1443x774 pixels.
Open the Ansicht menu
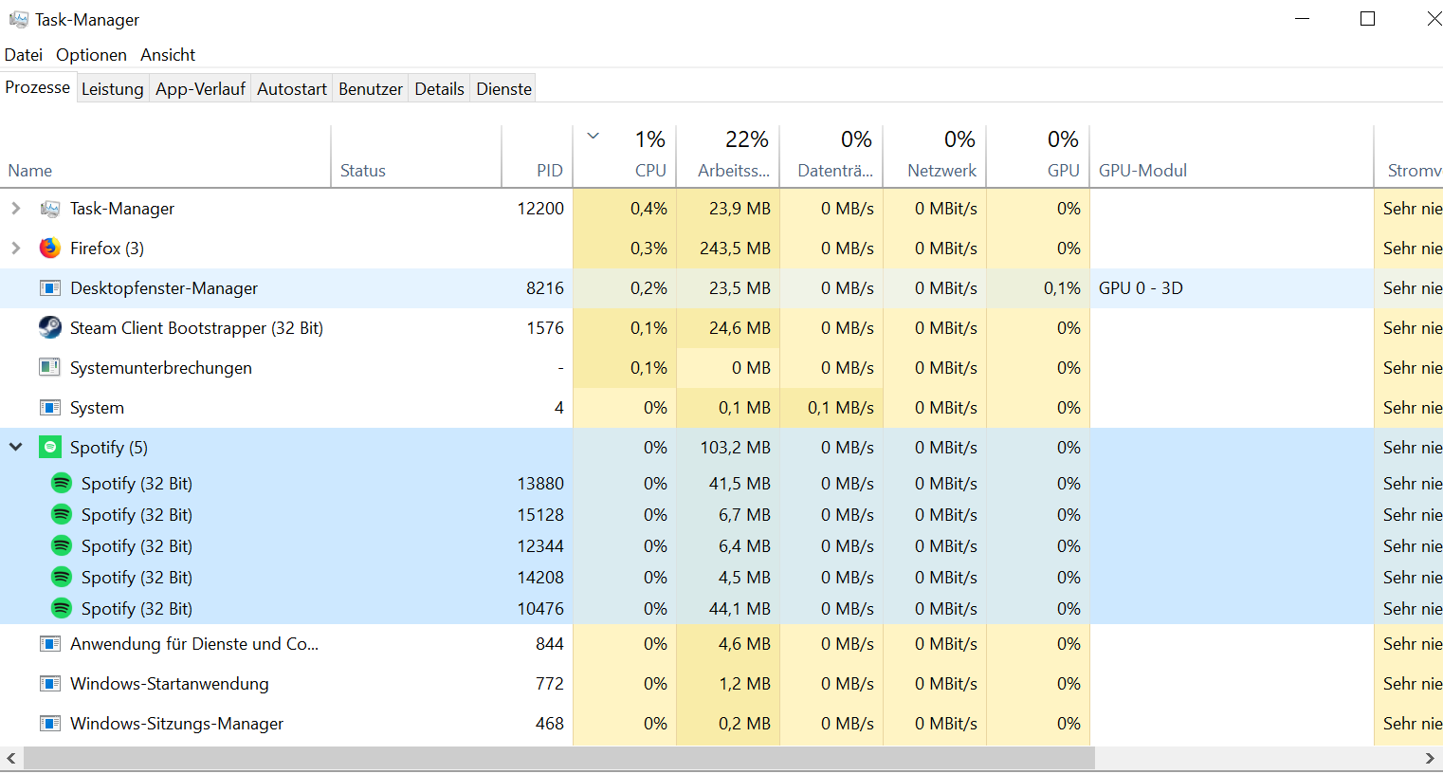[168, 55]
